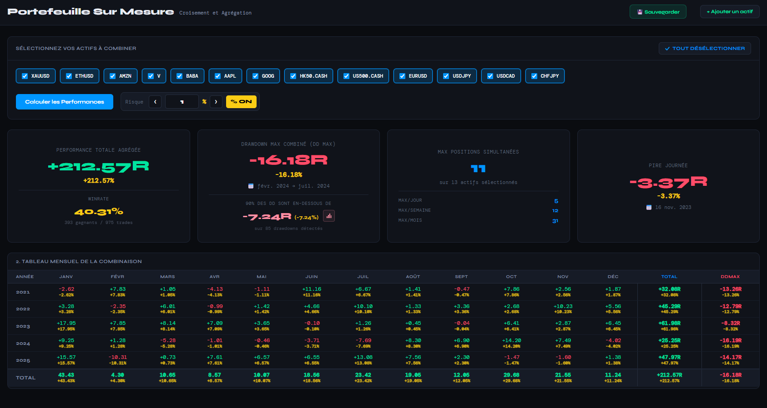The height and width of the screenshot is (408, 767).
Task: Click the DDMAX column header
Action: (730, 277)
